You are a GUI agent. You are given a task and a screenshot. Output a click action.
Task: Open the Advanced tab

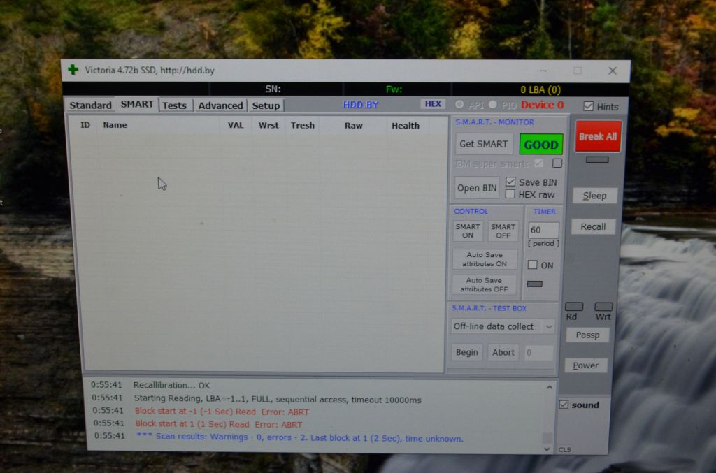tap(220, 105)
